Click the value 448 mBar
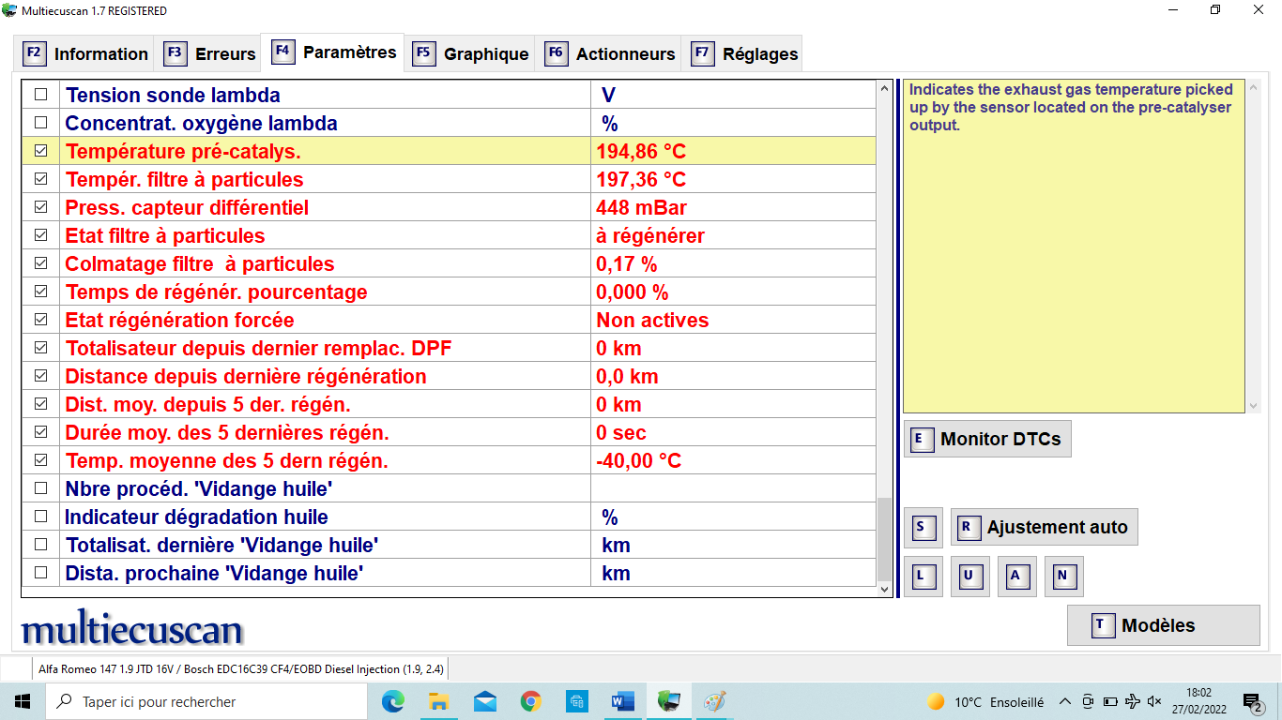The image size is (1282, 720). 641,207
